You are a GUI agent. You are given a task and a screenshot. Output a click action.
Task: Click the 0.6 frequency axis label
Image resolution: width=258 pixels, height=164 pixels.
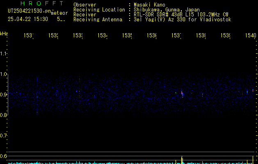click(x=3, y=156)
